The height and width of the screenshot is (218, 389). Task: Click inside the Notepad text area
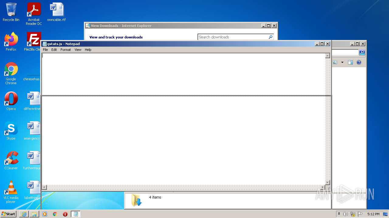pos(183,119)
